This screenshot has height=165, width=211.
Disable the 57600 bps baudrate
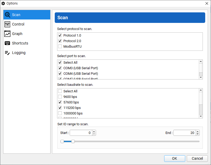point(60,102)
